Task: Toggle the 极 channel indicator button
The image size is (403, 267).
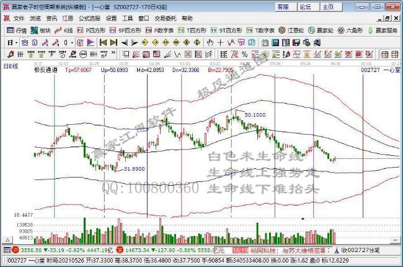Action: [x=80, y=42]
